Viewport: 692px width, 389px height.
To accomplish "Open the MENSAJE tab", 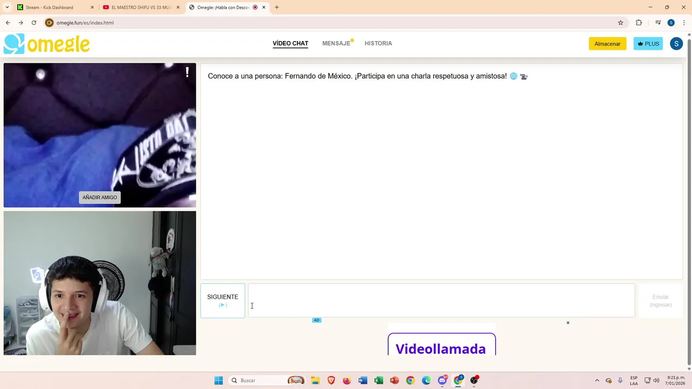I will pyautogui.click(x=336, y=43).
